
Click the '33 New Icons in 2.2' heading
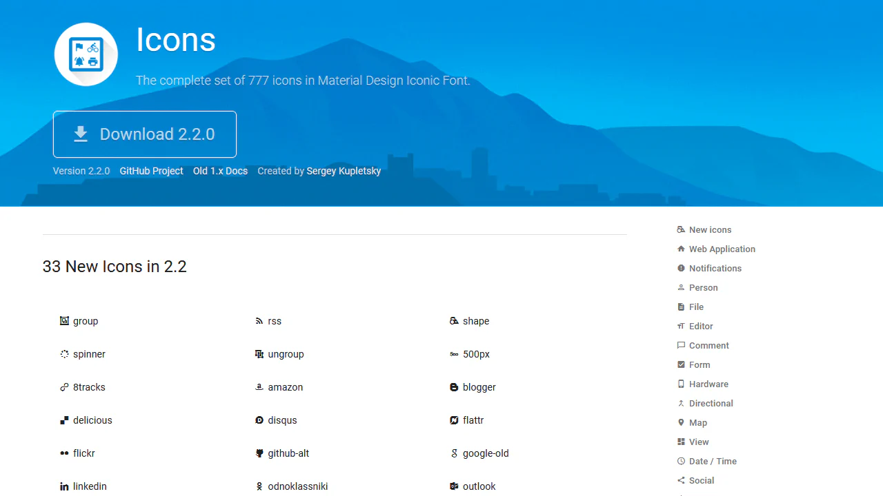coord(115,267)
